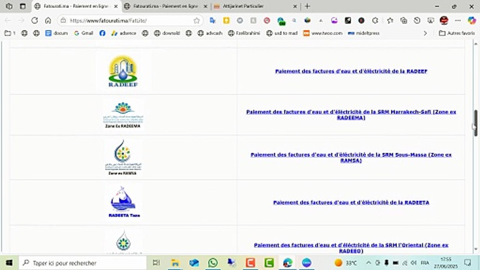Close the second Fatourati.ma tab
This screenshot has width=480, height=270.
(205, 6)
